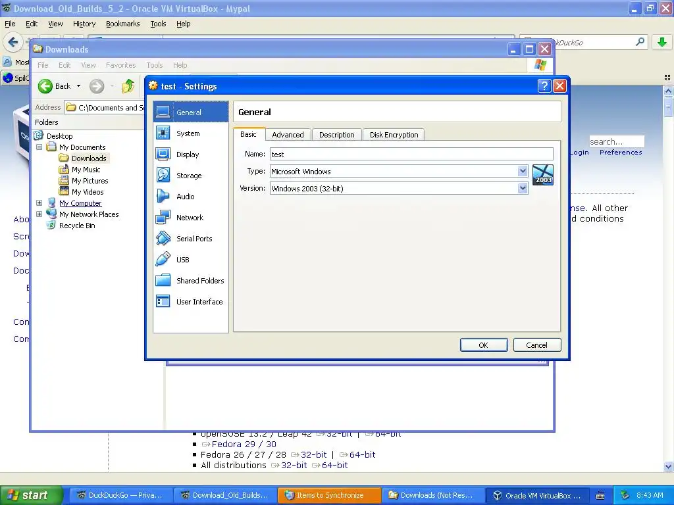This screenshot has width=674, height=505.
Task: Open the Tools menu in Mypal
Action: pyautogui.click(x=158, y=24)
